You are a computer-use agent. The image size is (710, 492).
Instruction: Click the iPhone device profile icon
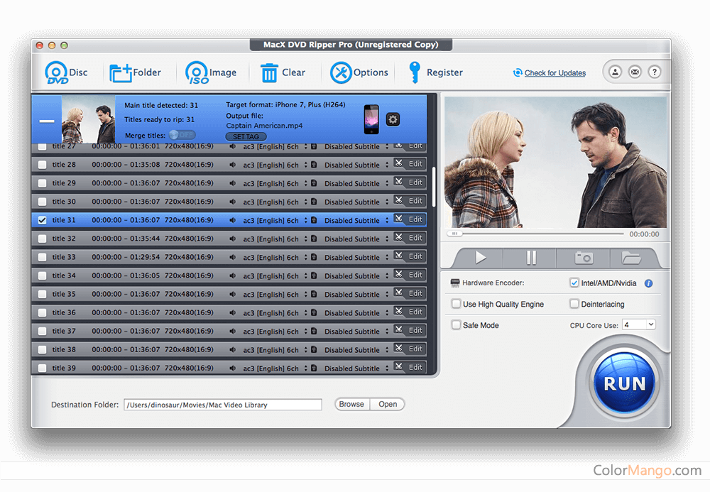coord(371,119)
